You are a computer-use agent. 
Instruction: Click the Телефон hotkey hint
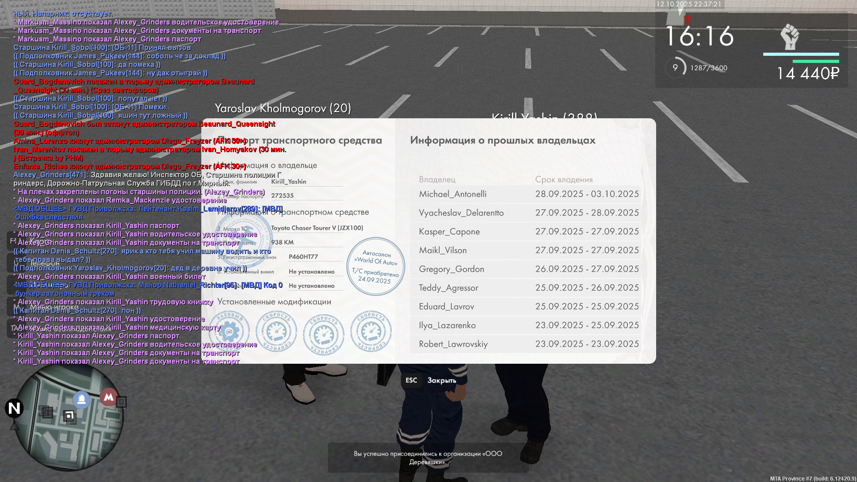(45, 263)
